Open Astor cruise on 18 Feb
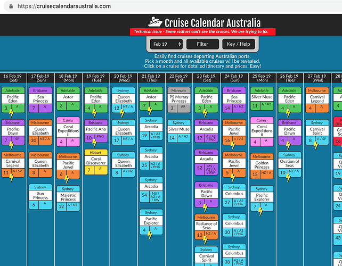Screen dimensions: 342x266 (68, 99)
